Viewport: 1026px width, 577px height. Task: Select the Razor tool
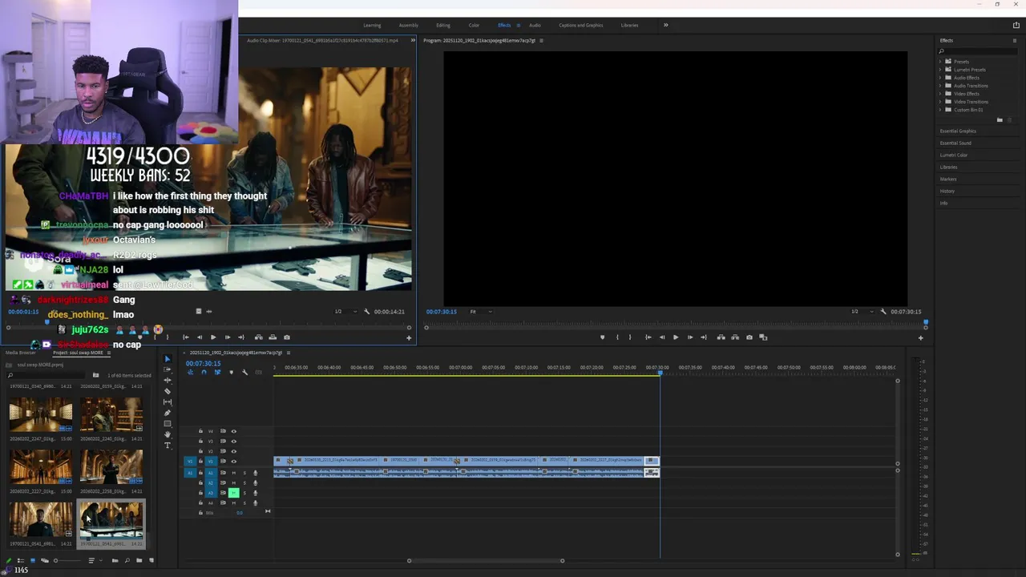pos(168,391)
